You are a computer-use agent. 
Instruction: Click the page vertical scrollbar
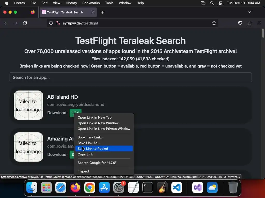pos(263,33)
